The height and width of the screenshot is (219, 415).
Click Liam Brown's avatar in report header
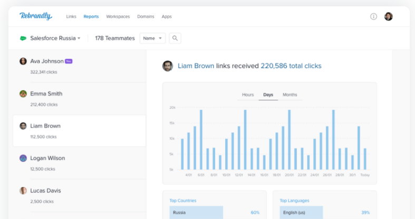click(168, 66)
